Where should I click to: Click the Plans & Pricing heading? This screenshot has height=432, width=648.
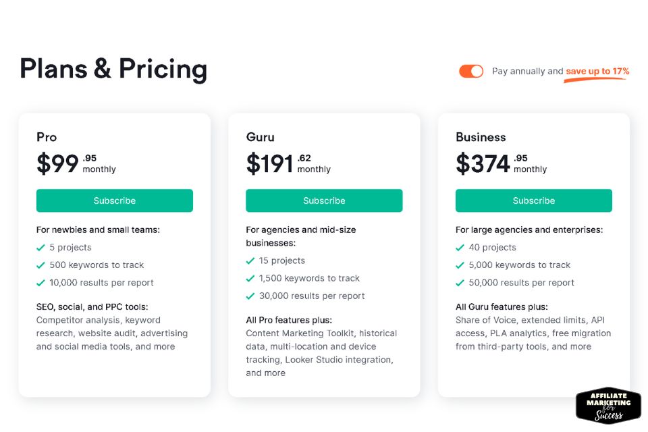[113, 69]
